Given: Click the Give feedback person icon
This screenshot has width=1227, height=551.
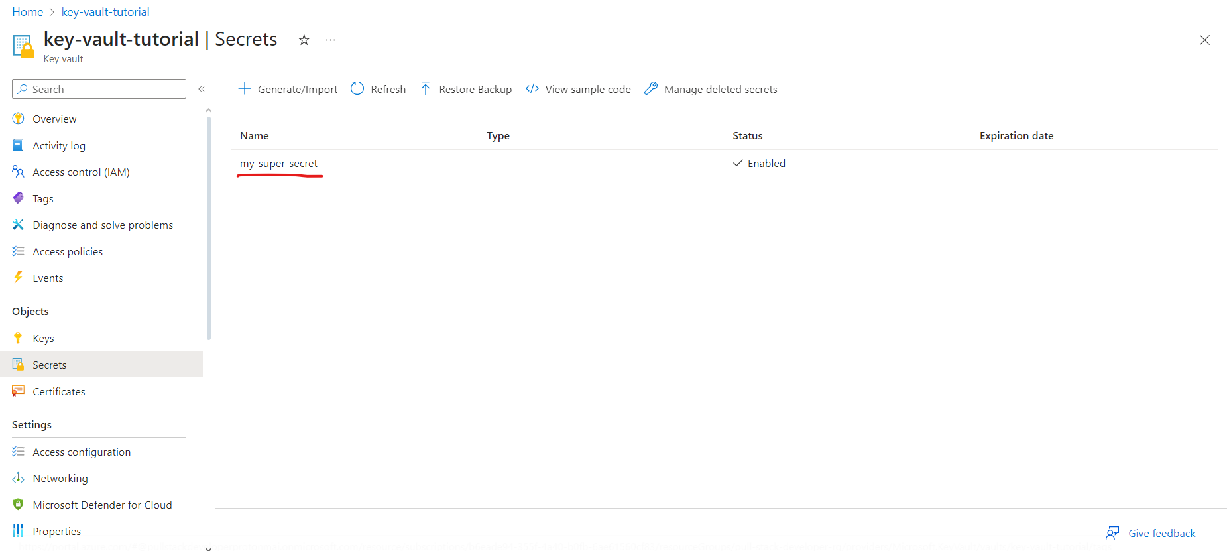Looking at the screenshot, I should [x=1112, y=533].
